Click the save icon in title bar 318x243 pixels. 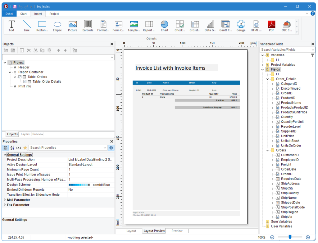click(x=15, y=7)
